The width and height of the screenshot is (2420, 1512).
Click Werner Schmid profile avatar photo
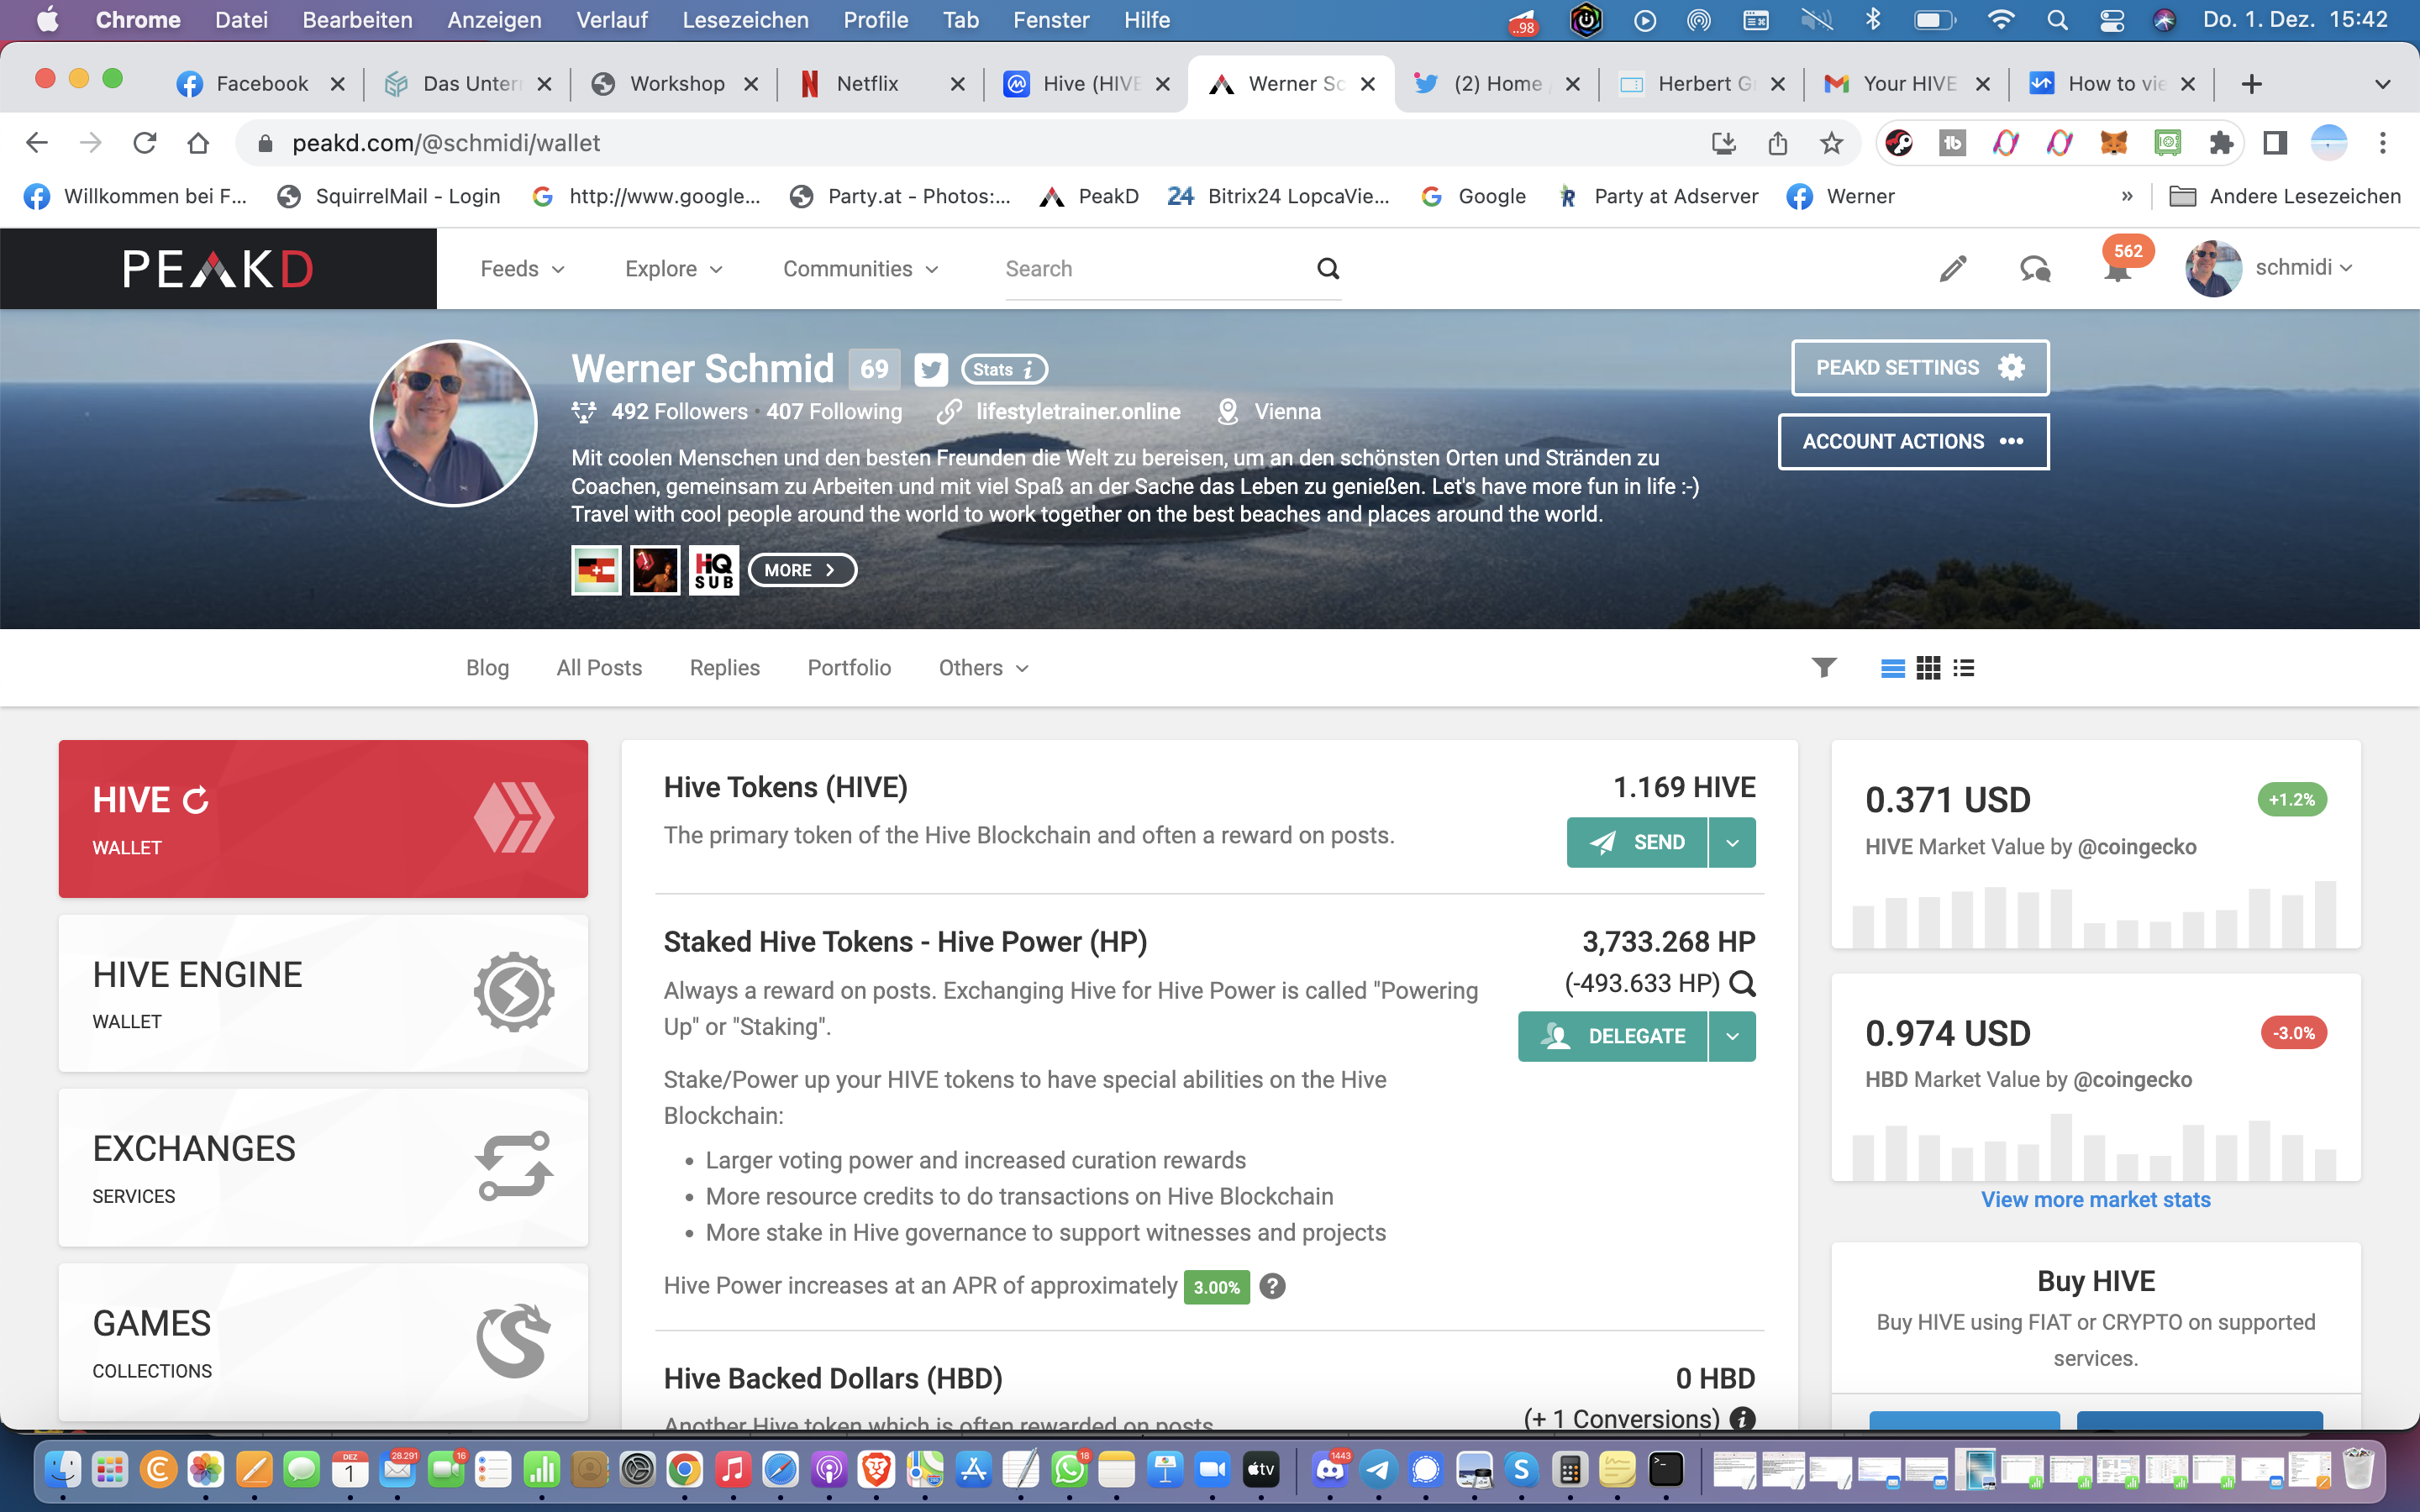pos(454,423)
